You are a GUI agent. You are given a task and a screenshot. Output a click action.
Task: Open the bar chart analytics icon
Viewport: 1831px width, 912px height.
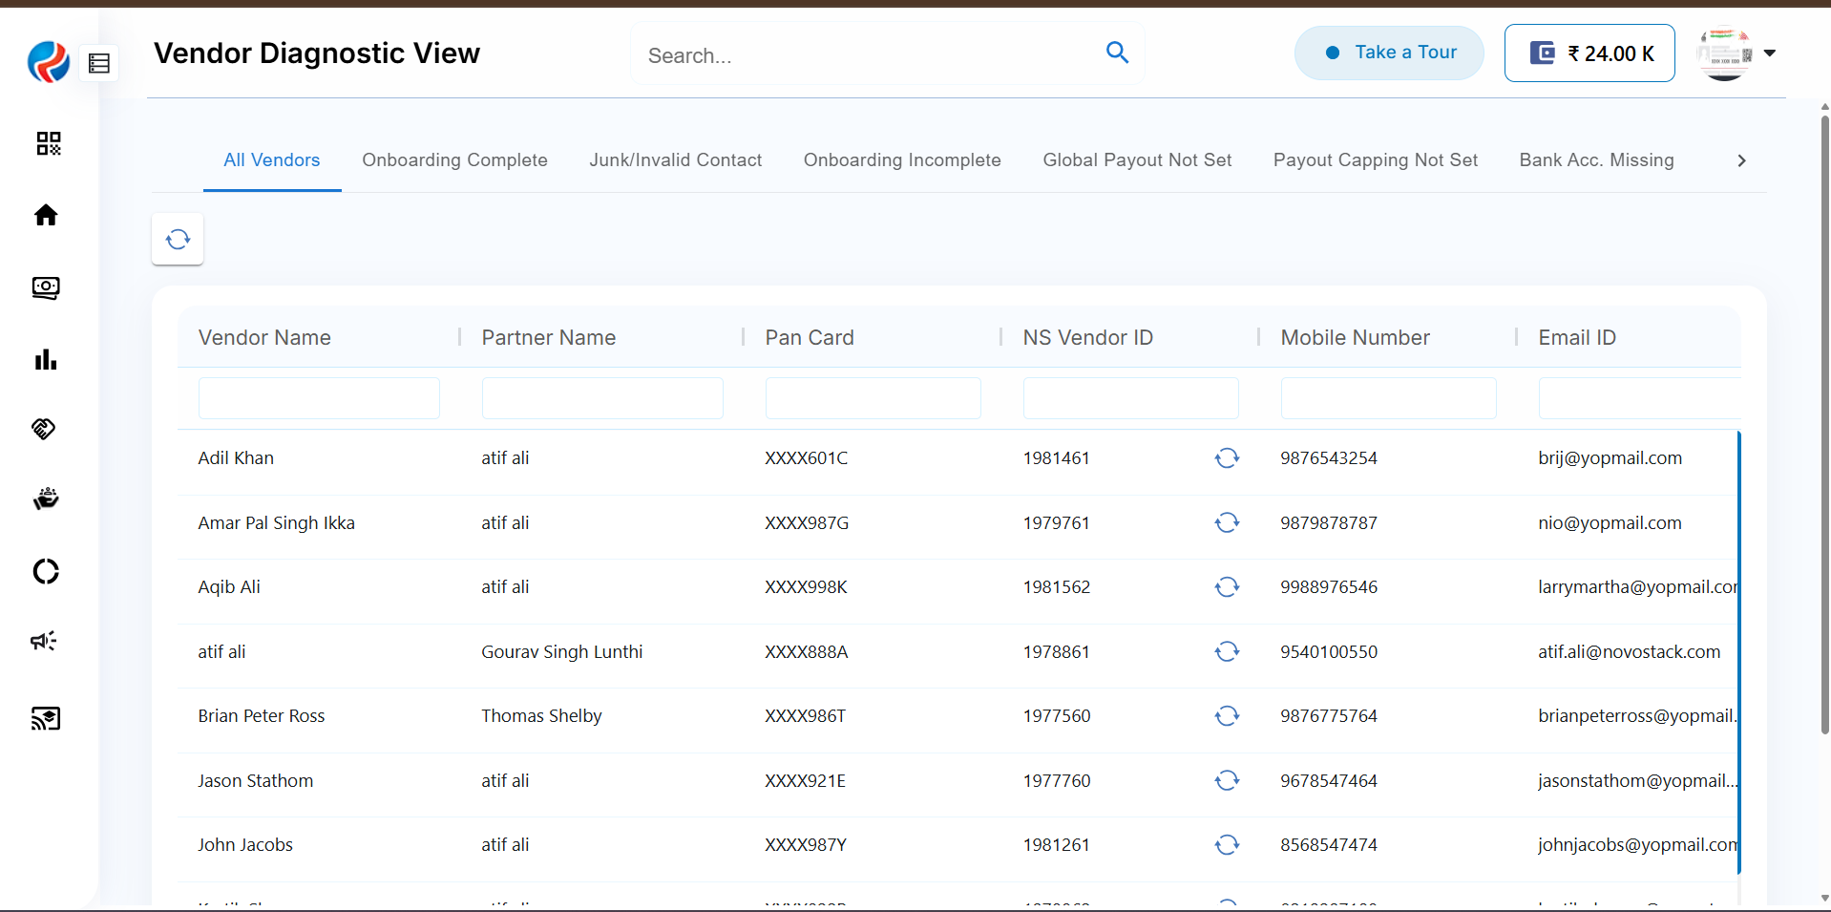[46, 360]
